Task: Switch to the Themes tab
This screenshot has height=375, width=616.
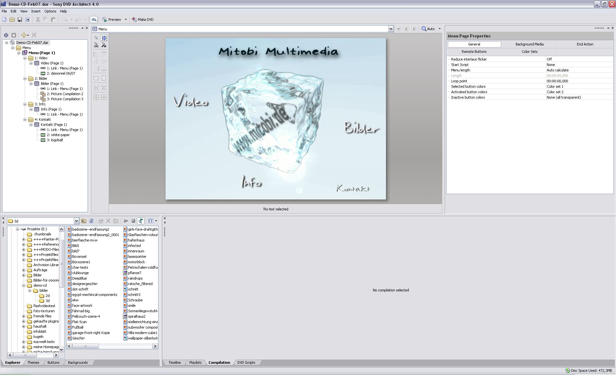Action: click(33, 363)
